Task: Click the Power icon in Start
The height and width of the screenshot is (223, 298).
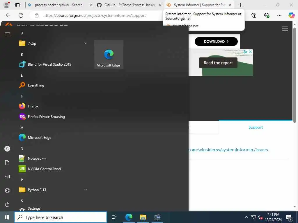Action: point(7,204)
